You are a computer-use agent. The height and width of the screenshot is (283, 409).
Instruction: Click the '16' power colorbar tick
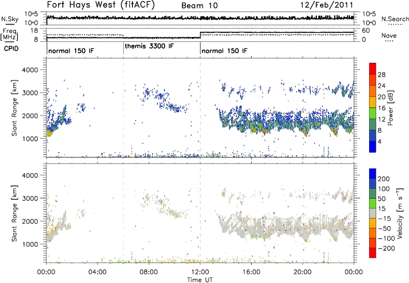(x=381, y=108)
